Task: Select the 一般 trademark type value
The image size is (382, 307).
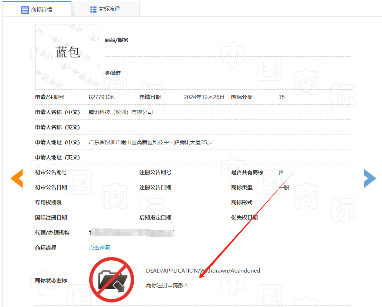Action: click(x=284, y=188)
